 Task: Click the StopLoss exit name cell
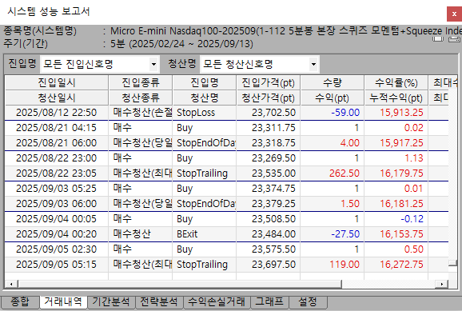[x=204, y=113]
